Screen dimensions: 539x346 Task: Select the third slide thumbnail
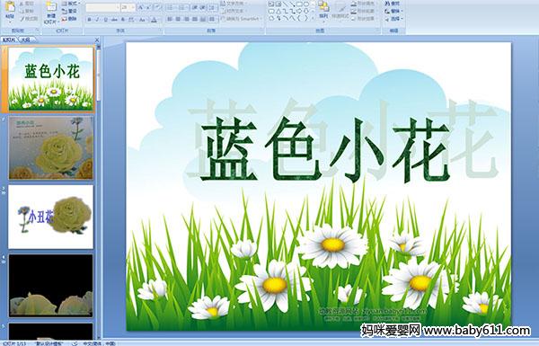point(51,217)
